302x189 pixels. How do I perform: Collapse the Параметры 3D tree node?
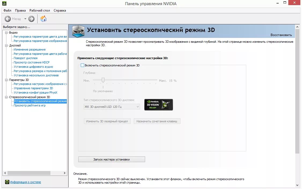[6, 80]
